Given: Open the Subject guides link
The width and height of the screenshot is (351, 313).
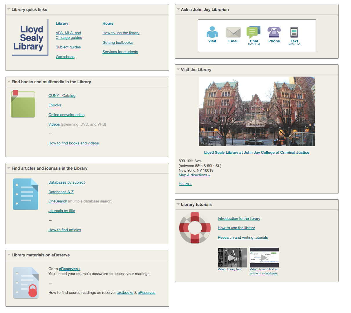Looking at the screenshot, I should [68, 47].
